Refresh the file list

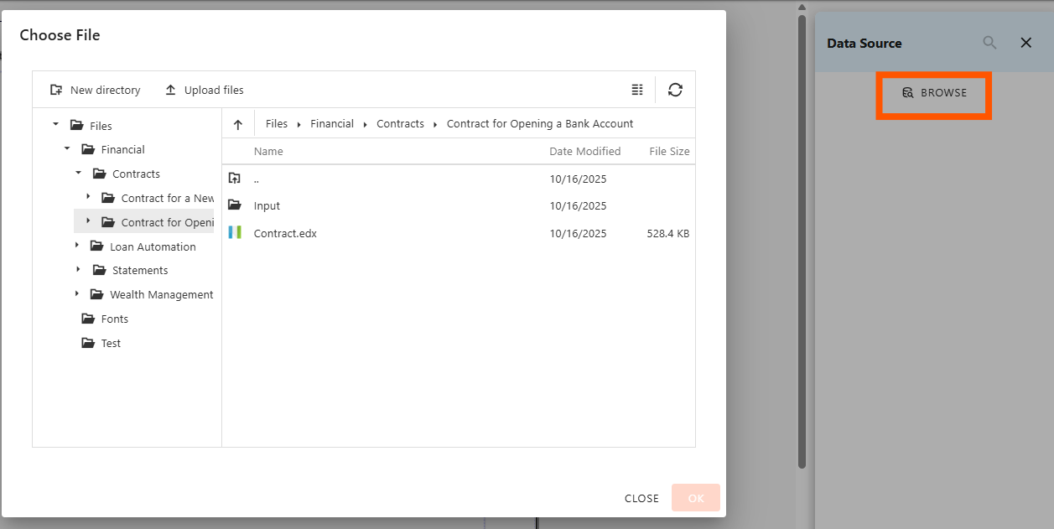(675, 90)
